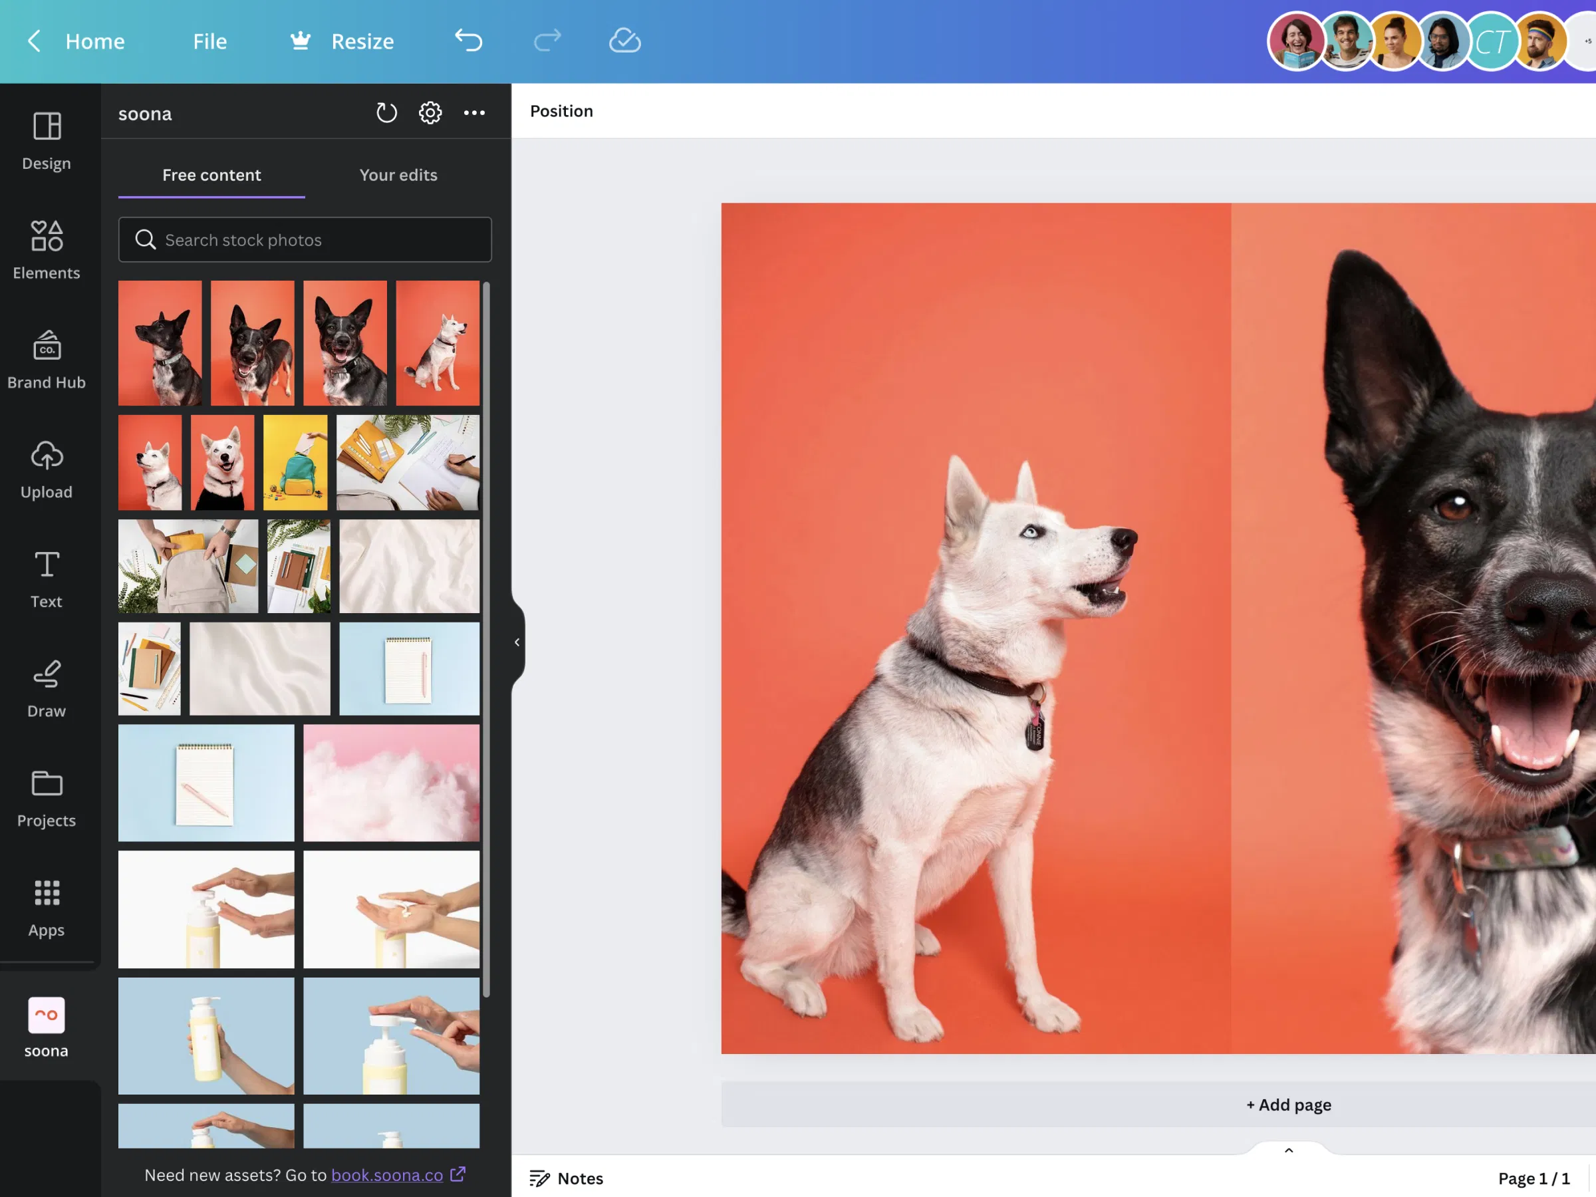Image resolution: width=1596 pixels, height=1197 pixels.
Task: Switch to the Free content tab
Action: pos(211,175)
